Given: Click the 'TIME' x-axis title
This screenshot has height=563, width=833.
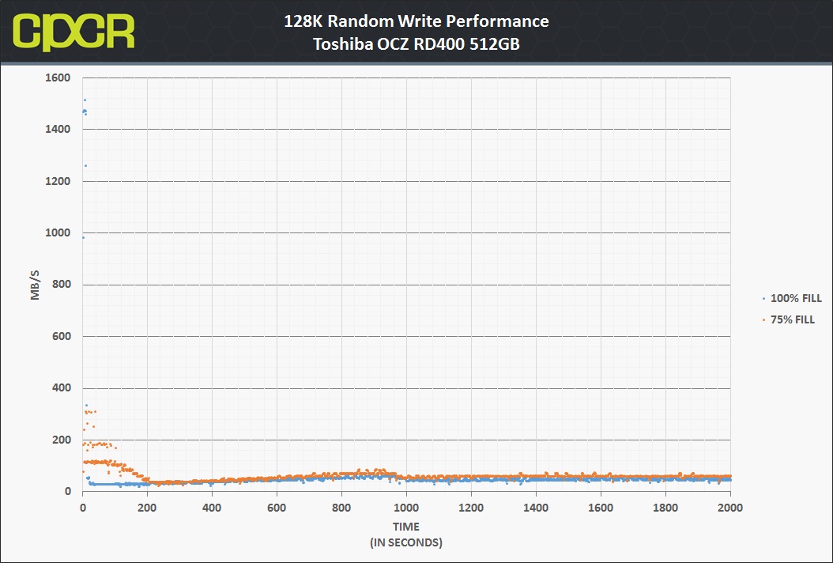Looking at the screenshot, I should tap(406, 527).
